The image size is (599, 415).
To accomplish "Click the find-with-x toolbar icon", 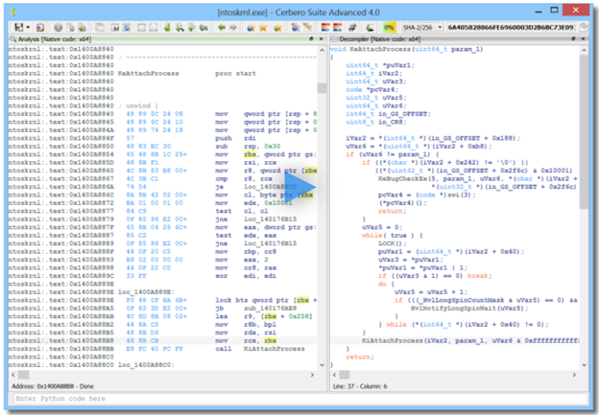I will coord(204,28).
